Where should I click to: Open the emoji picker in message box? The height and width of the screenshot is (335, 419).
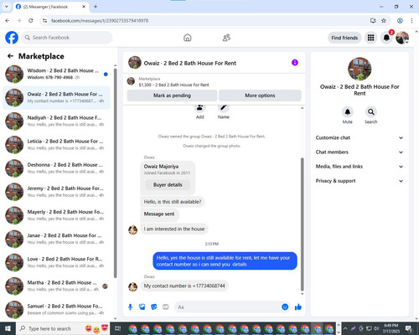(x=285, y=307)
